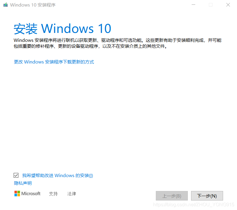Viewport: 237px width, 210px height.
Task: Click the empty title bar area beside the title
Action: (x=121, y=5)
